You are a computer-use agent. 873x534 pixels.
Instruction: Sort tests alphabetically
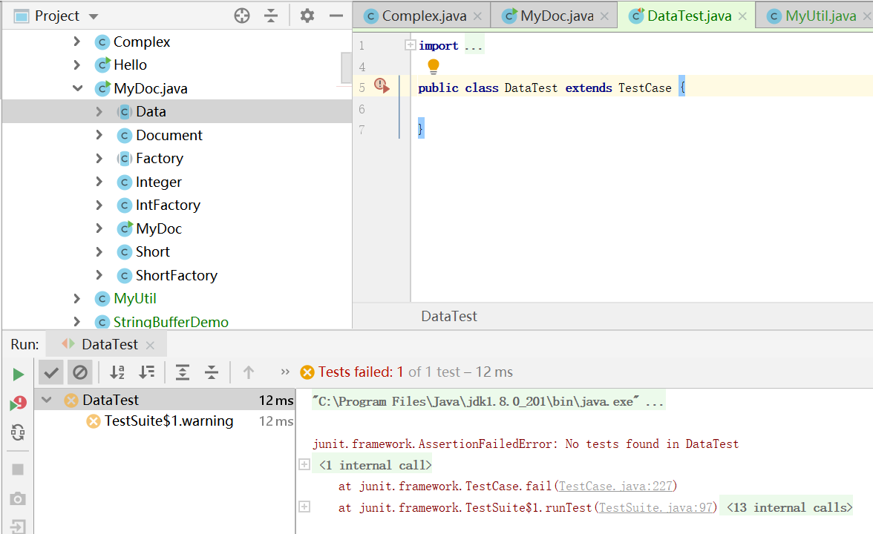click(117, 372)
